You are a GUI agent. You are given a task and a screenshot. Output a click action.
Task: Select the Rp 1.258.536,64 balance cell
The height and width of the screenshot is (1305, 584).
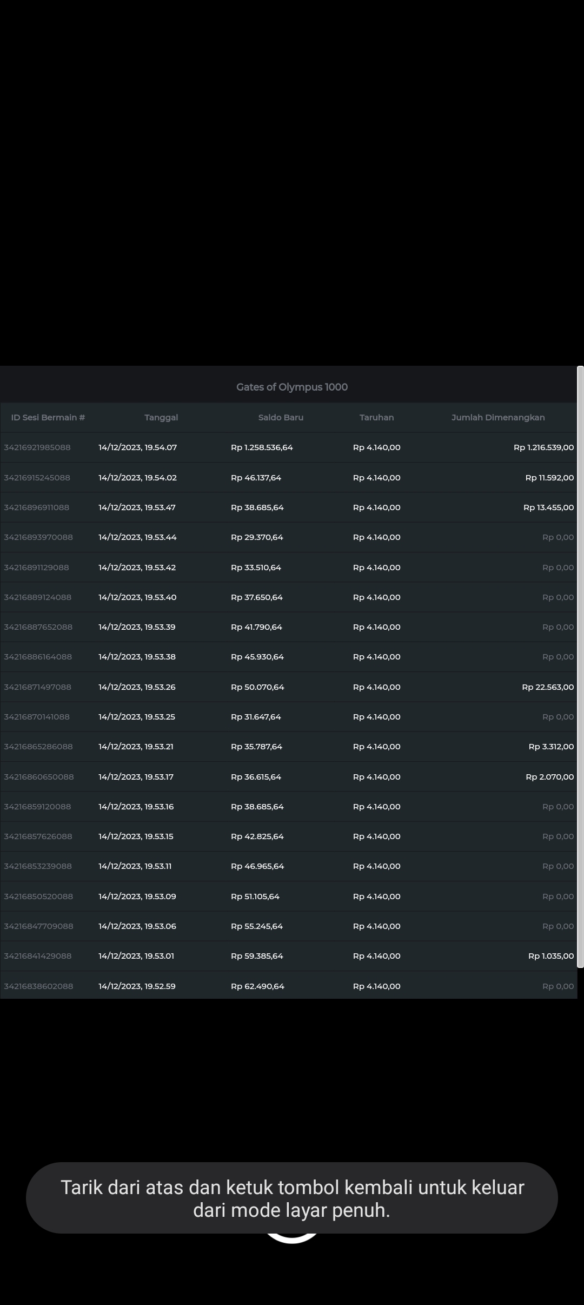coord(262,447)
